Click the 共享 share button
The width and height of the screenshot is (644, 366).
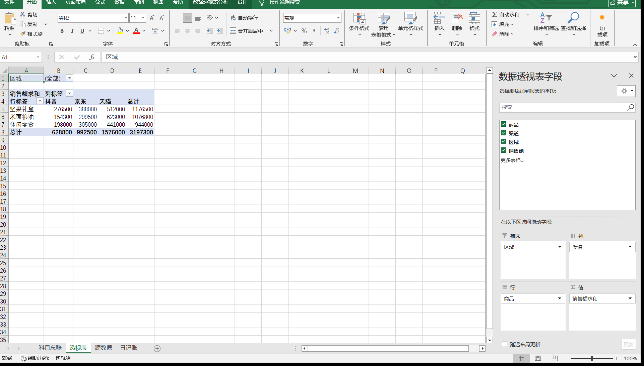tap(622, 3)
